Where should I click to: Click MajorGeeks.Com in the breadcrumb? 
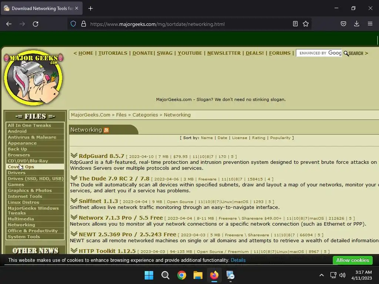(91, 115)
